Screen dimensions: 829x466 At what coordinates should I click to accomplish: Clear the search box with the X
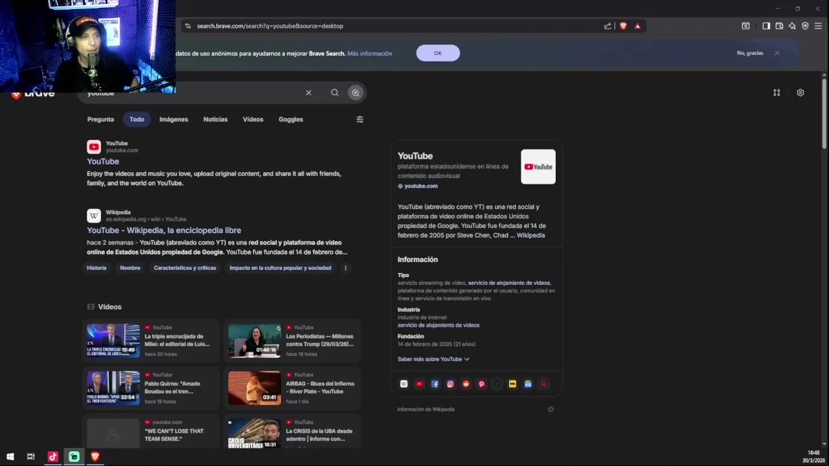308,93
